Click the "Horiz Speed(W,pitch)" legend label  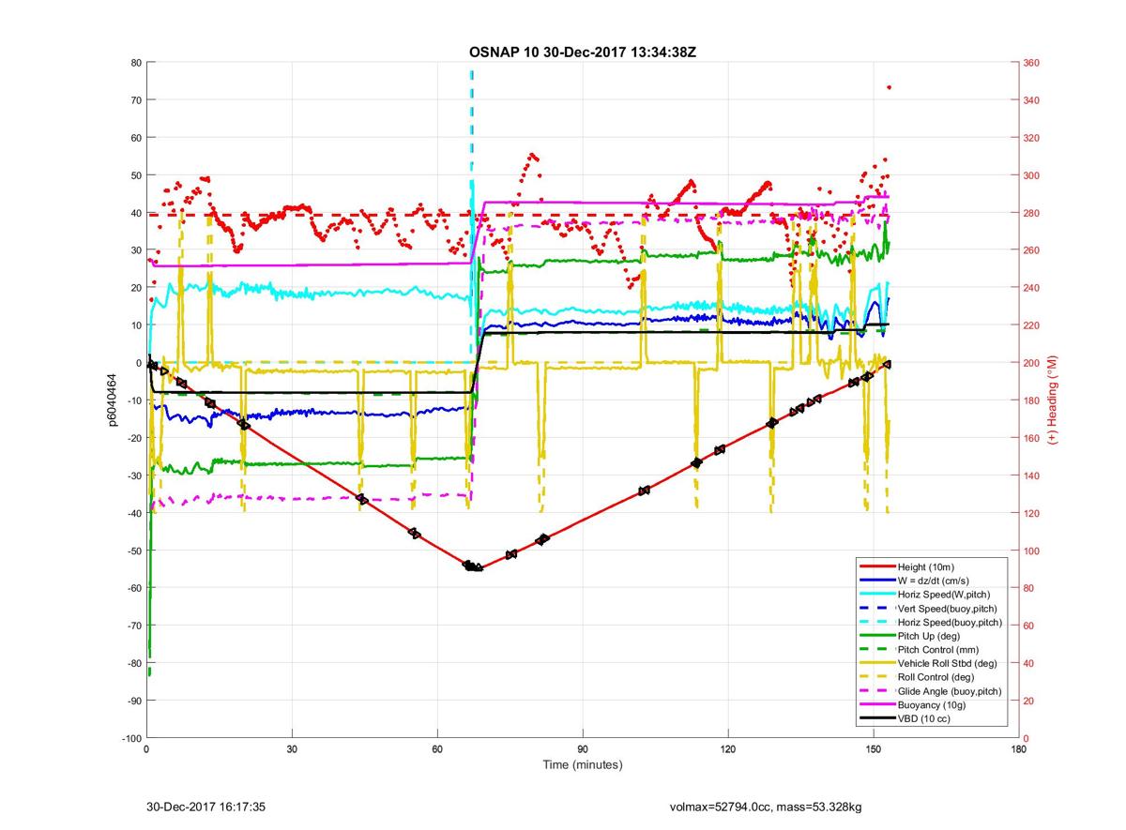[944, 594]
